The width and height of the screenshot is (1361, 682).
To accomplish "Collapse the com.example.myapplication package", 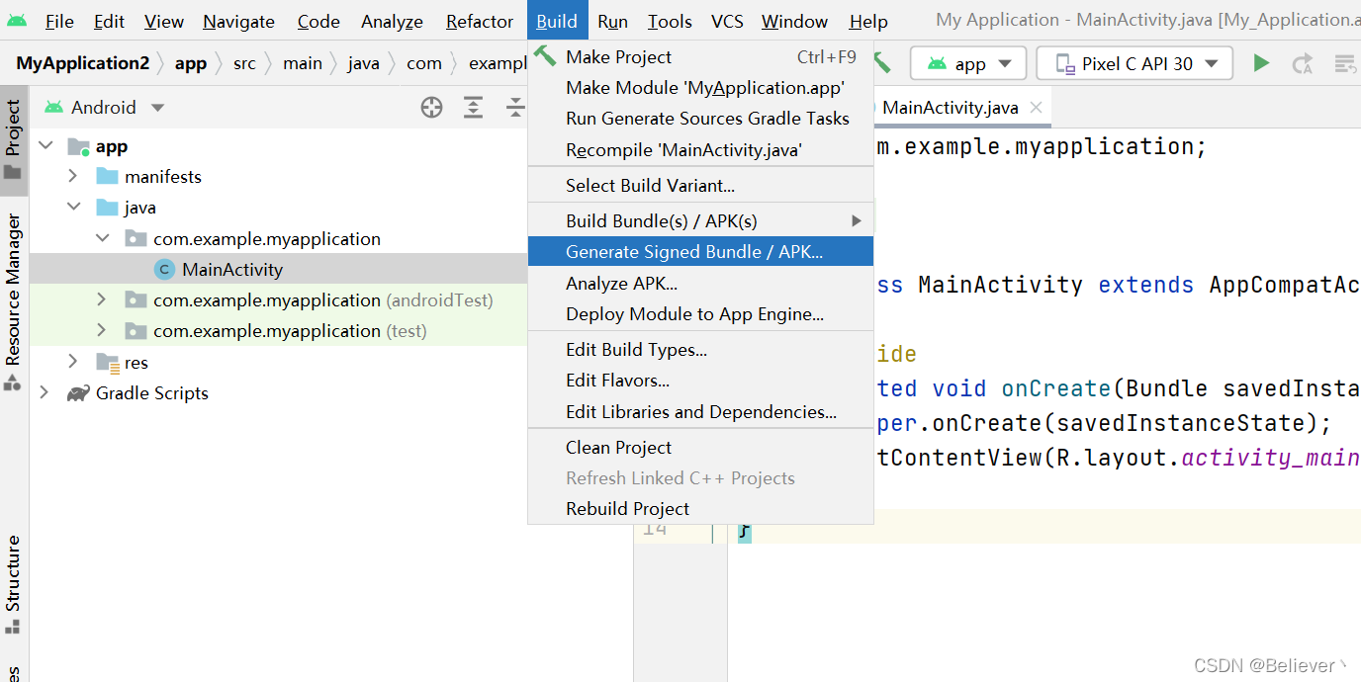I will 102,239.
